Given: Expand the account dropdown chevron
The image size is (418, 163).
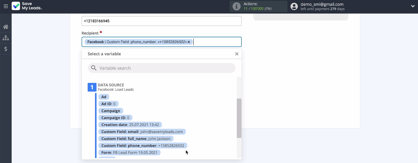Looking at the screenshot, I should (412, 6).
